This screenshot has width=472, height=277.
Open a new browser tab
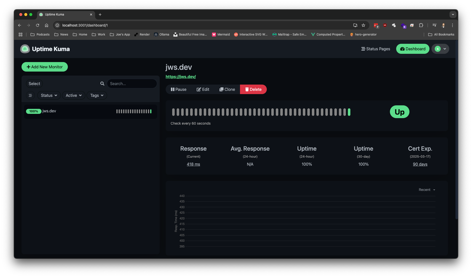100,15
